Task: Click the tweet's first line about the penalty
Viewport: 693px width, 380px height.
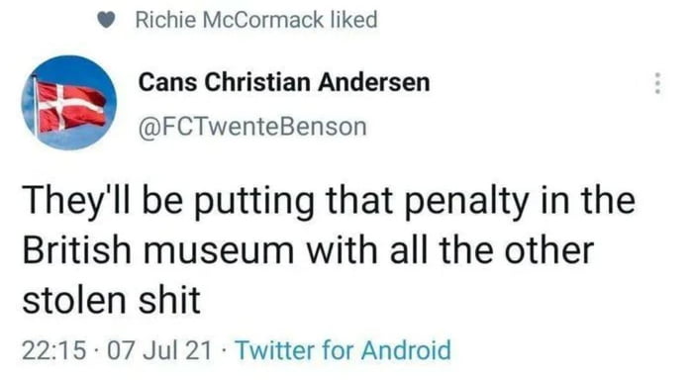Action: pos(329,202)
